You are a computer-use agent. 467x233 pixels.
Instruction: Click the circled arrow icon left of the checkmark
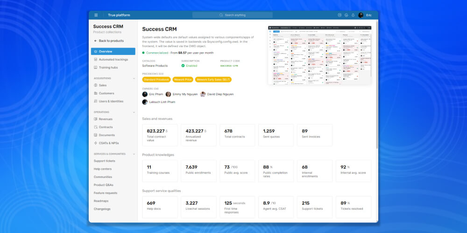click(x=340, y=15)
